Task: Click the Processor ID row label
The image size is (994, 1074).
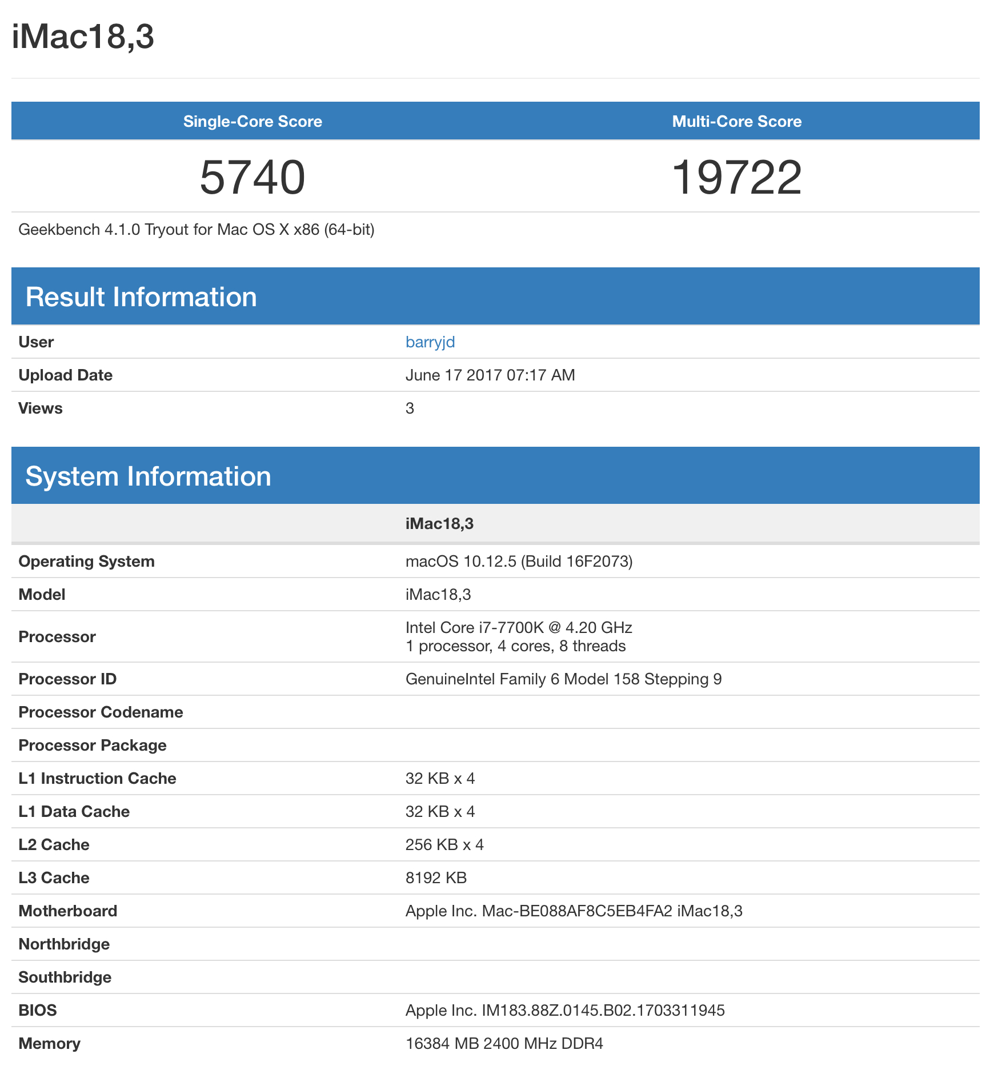Action: (67, 679)
